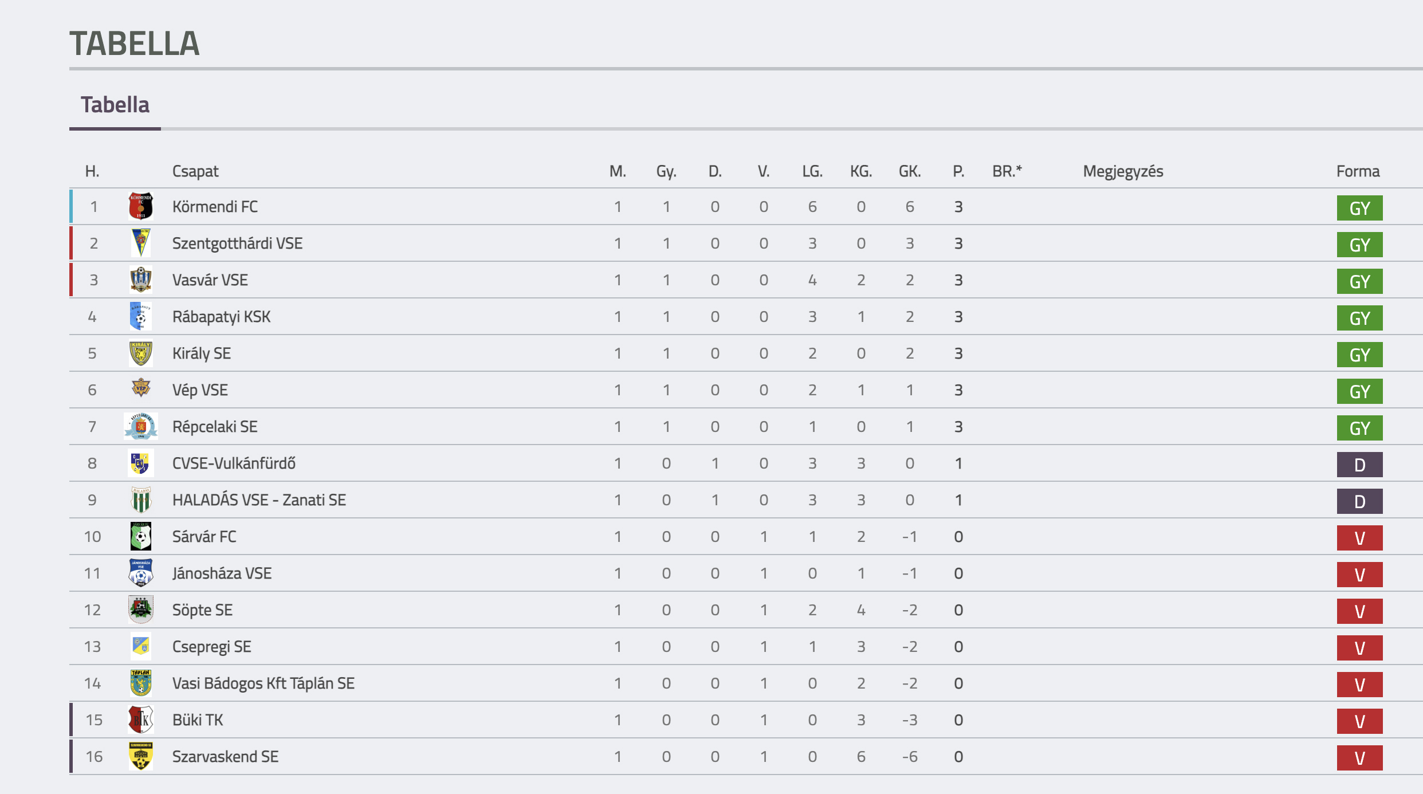
Task: Open the CVSE-Vulkánfürdő team page
Action: (x=234, y=463)
